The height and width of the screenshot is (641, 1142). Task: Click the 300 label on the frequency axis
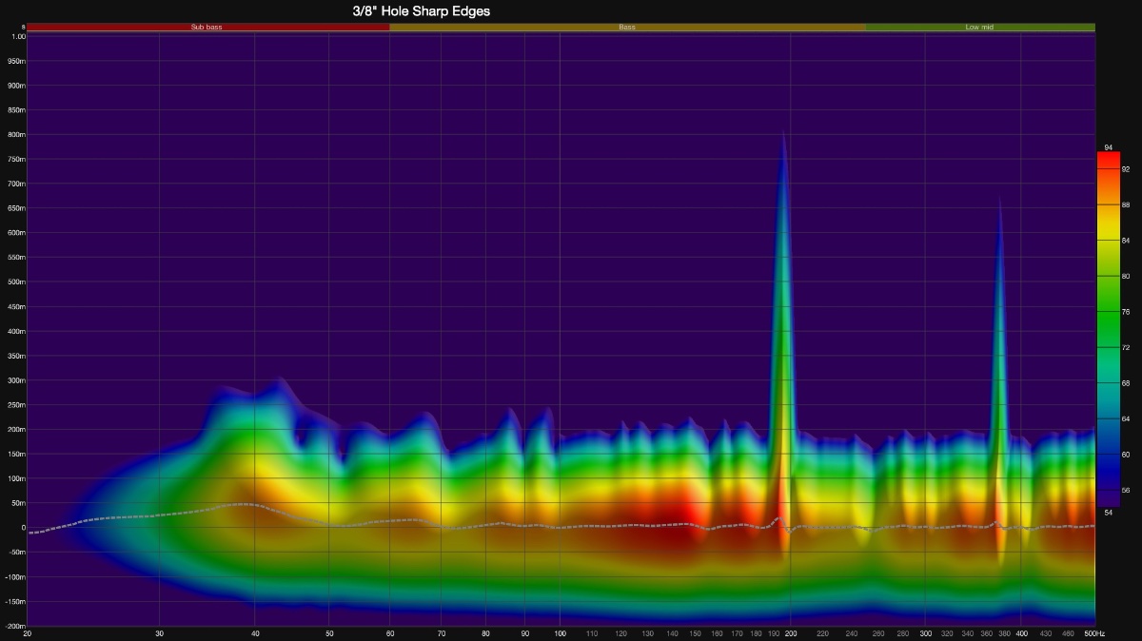click(x=925, y=633)
